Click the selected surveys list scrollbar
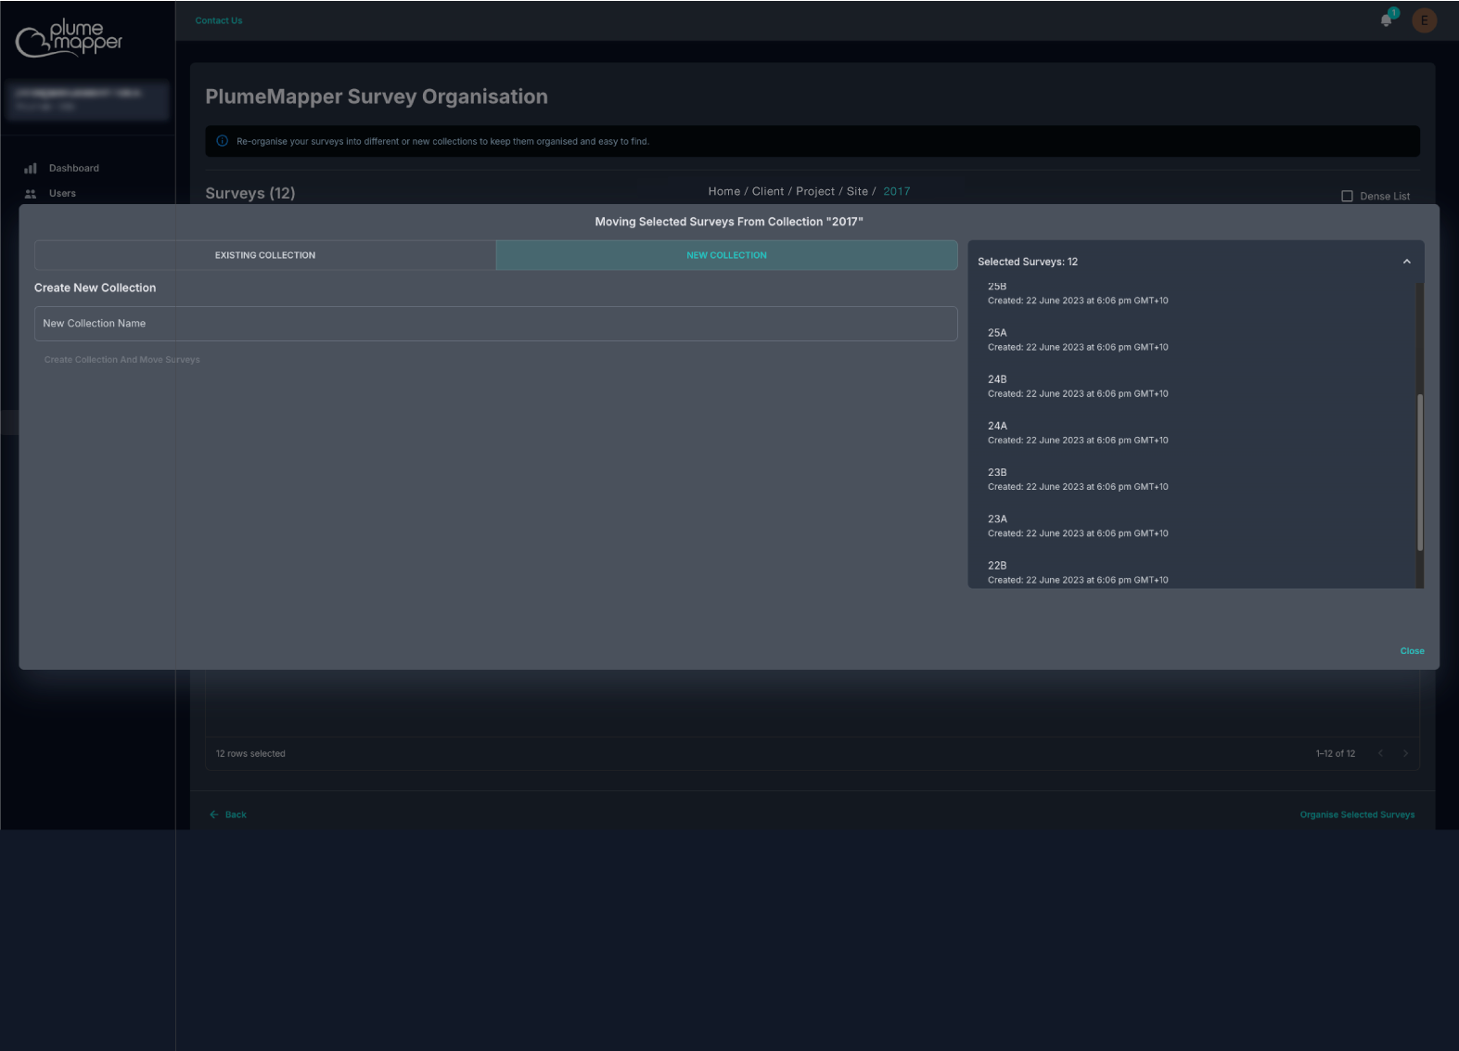 [1419, 473]
